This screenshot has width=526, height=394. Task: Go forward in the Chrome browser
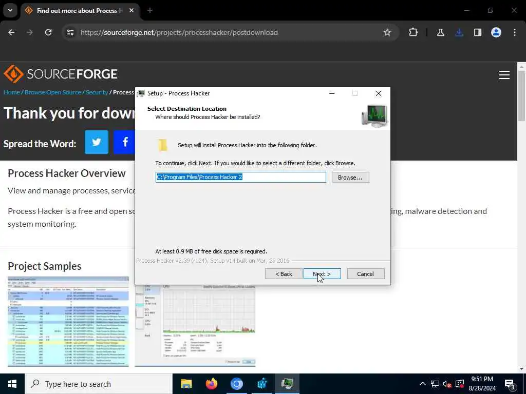pyautogui.click(x=30, y=32)
